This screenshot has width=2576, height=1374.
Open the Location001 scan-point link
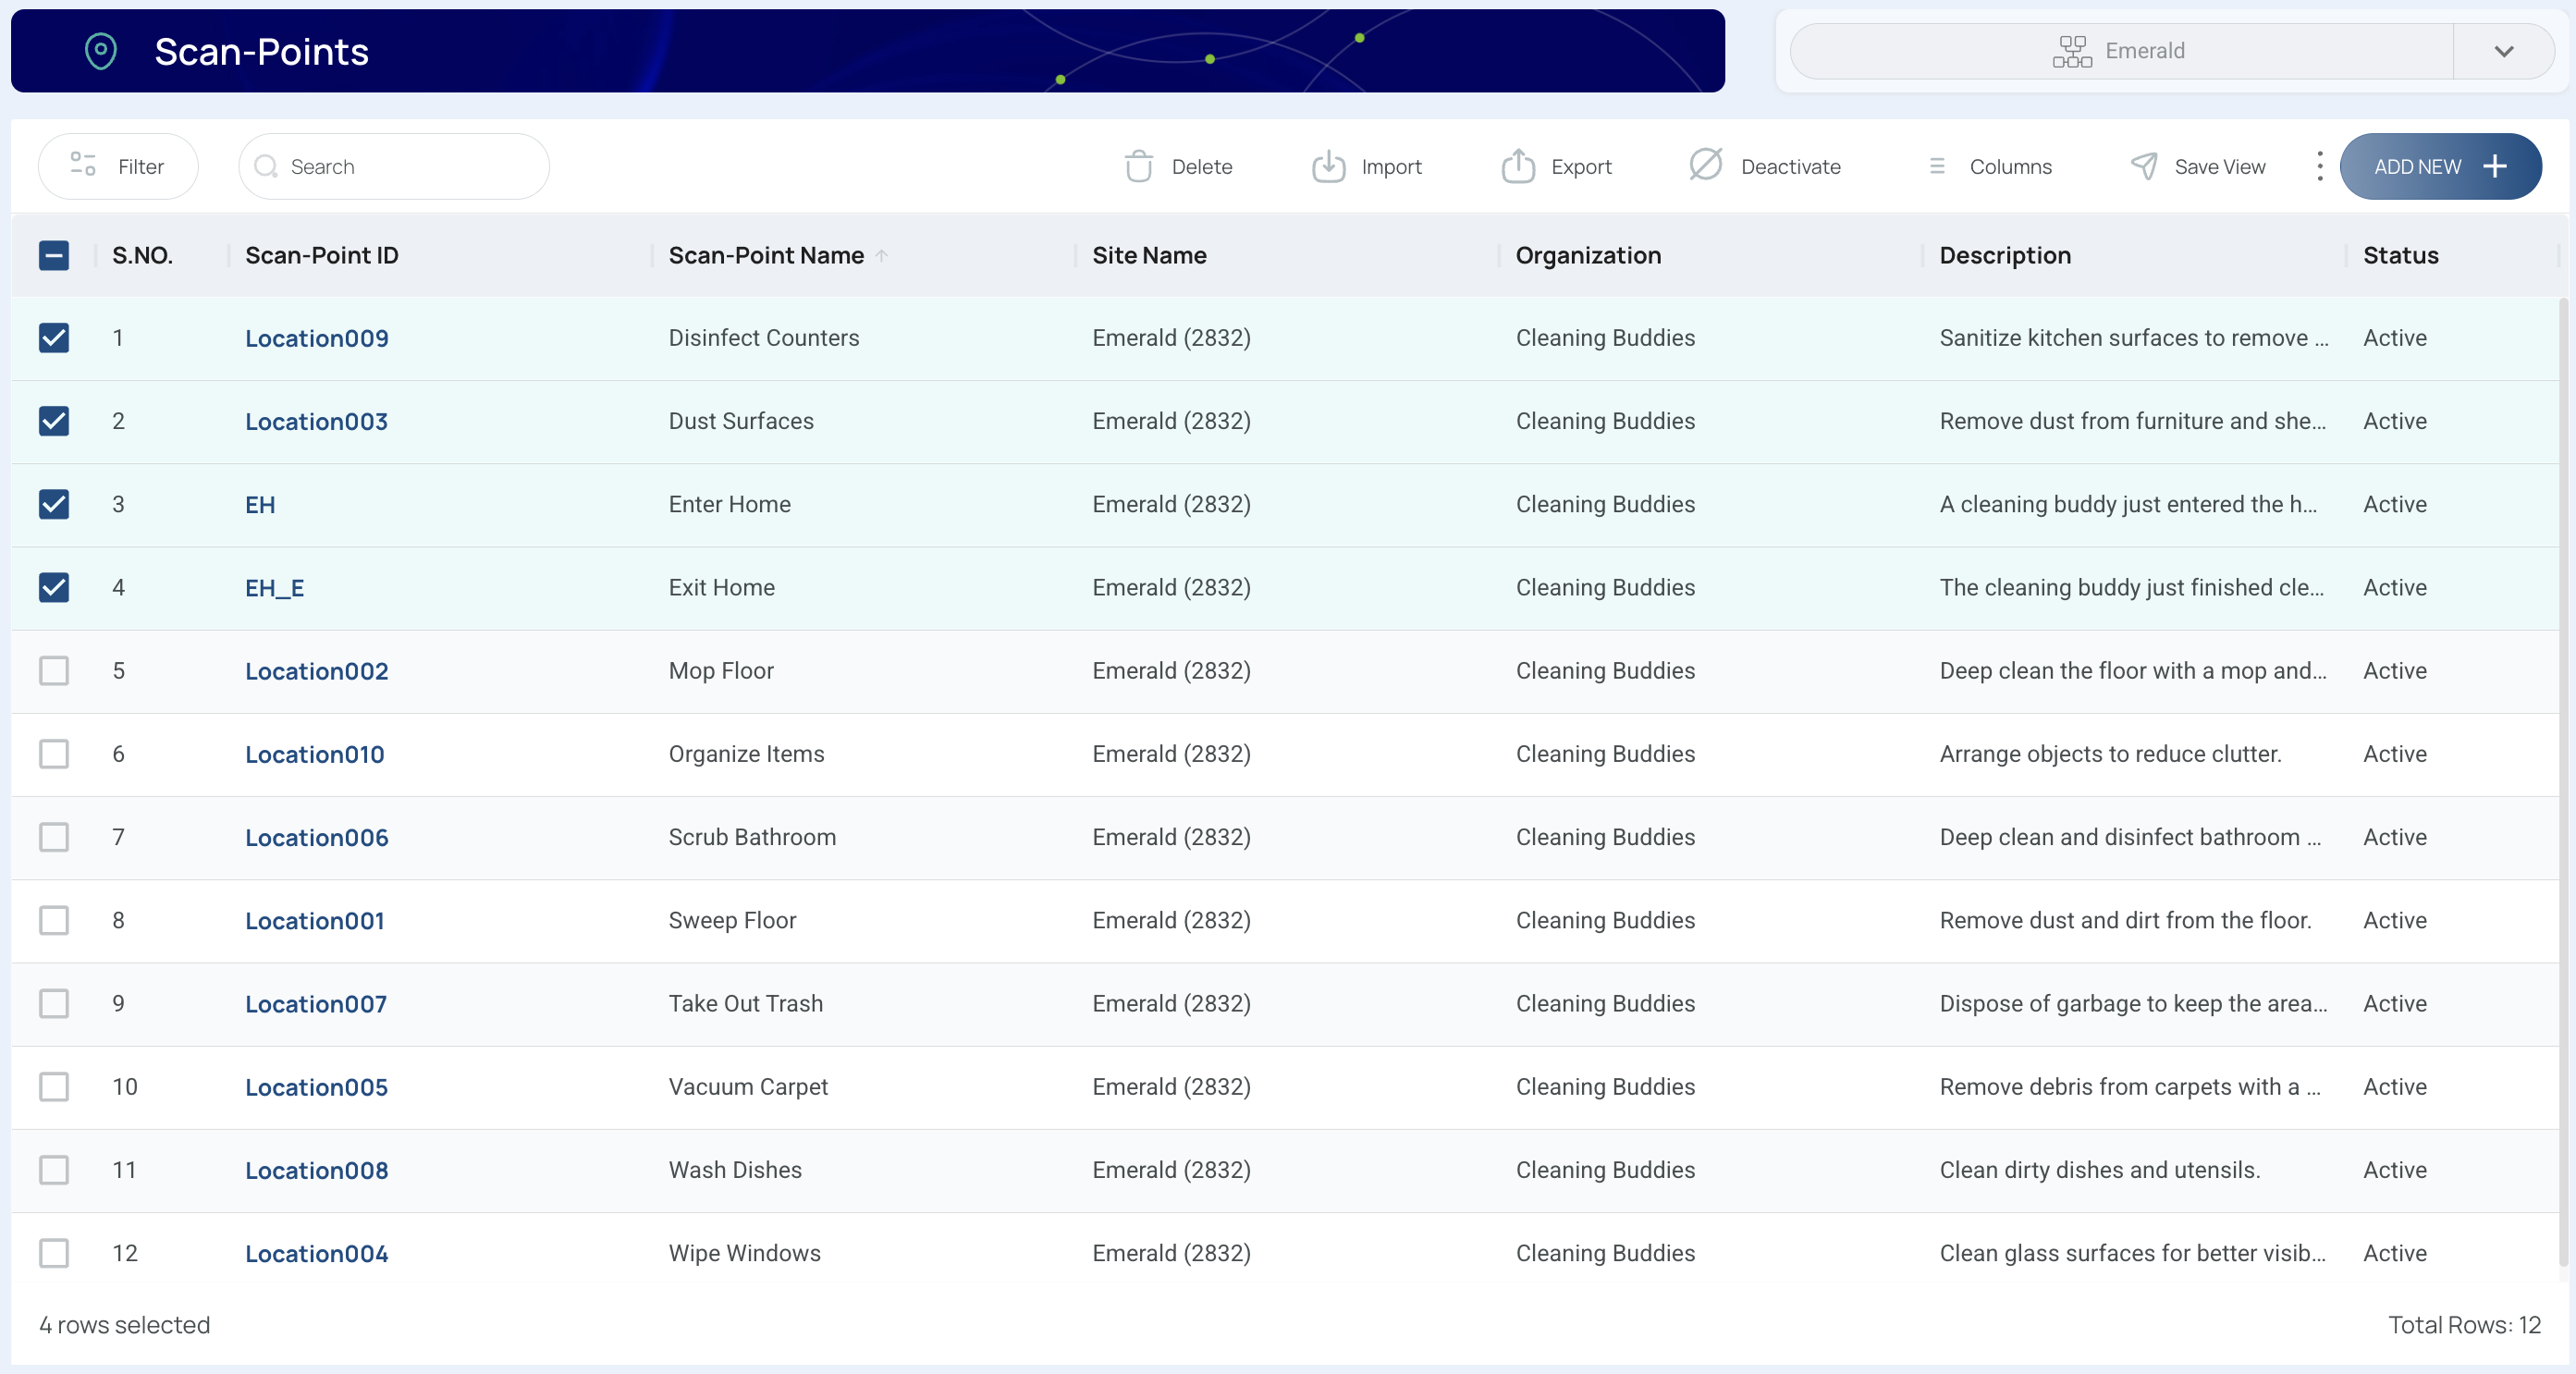point(315,920)
